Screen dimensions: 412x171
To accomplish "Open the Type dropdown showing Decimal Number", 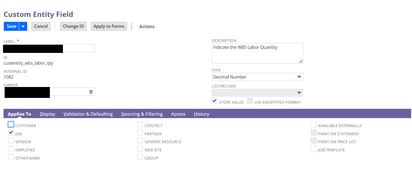I will 257,77.
